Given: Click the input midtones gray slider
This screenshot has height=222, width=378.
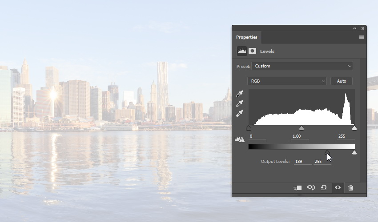Looking at the screenshot, I should [302, 128].
